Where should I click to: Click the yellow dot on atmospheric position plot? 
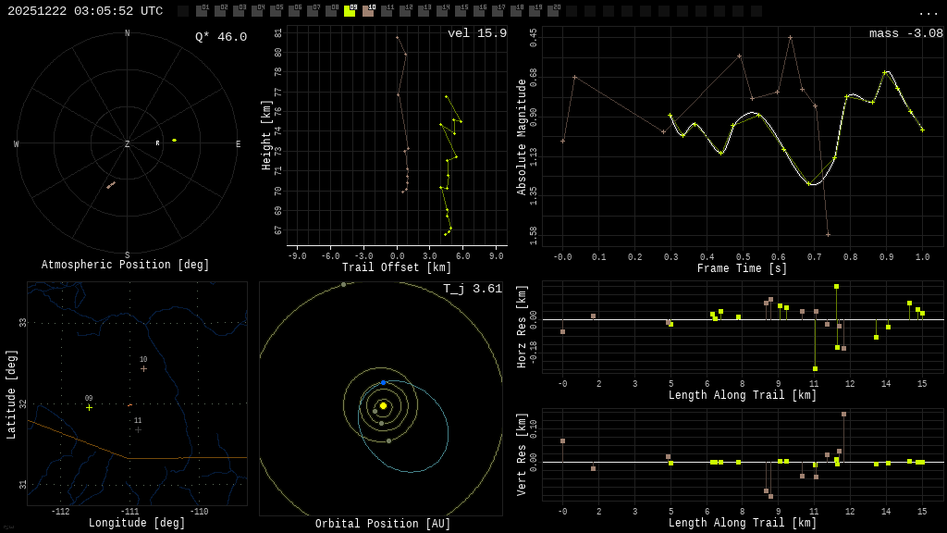[x=174, y=141]
